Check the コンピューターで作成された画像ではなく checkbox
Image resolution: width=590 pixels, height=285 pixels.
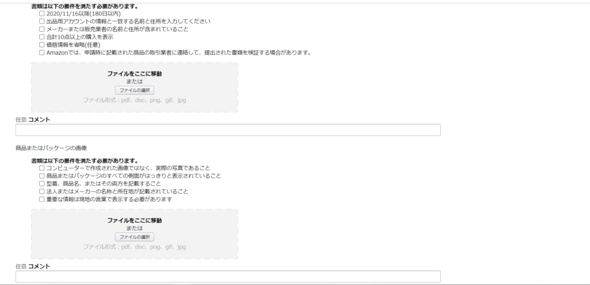(x=41, y=168)
